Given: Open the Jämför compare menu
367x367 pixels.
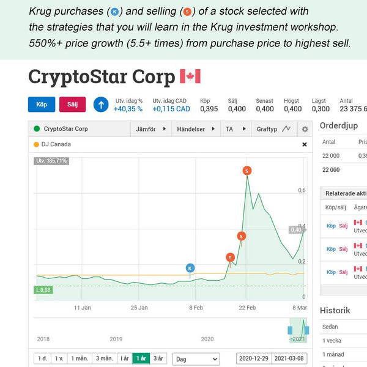Looking at the screenshot, I should pos(151,129).
